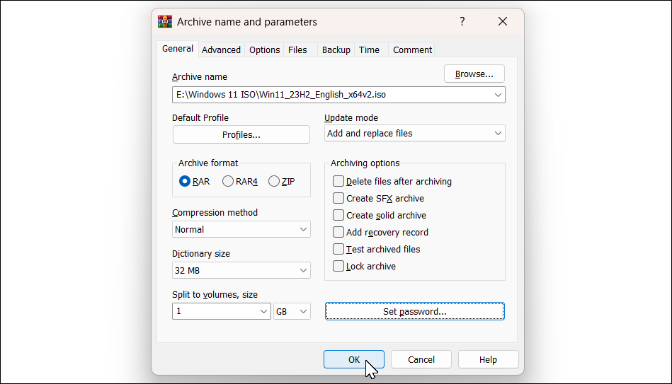The height and width of the screenshot is (384, 672).
Task: Enable the Lock archive checkbox
Action: click(x=338, y=267)
